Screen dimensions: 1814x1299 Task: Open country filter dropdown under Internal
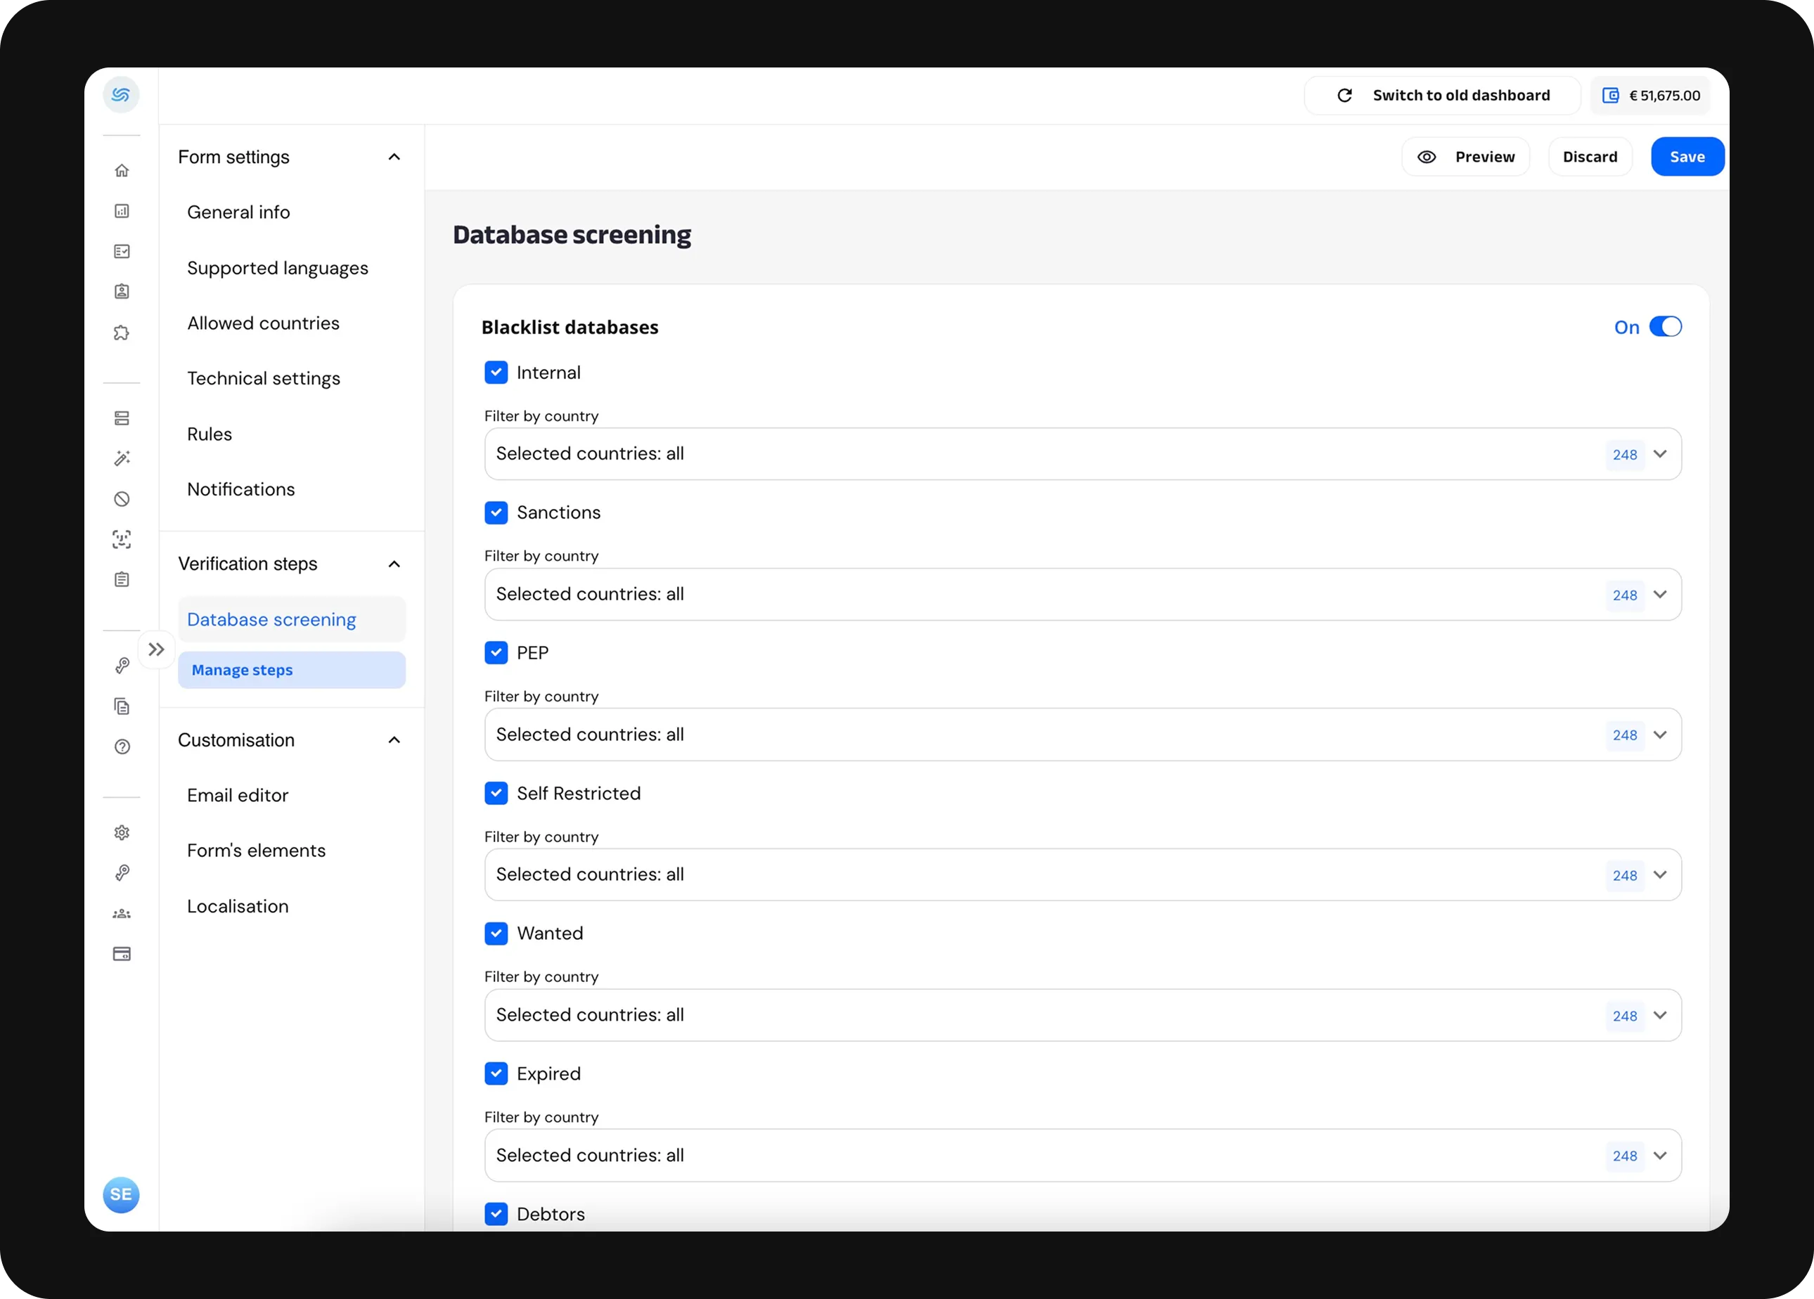[1082, 454]
